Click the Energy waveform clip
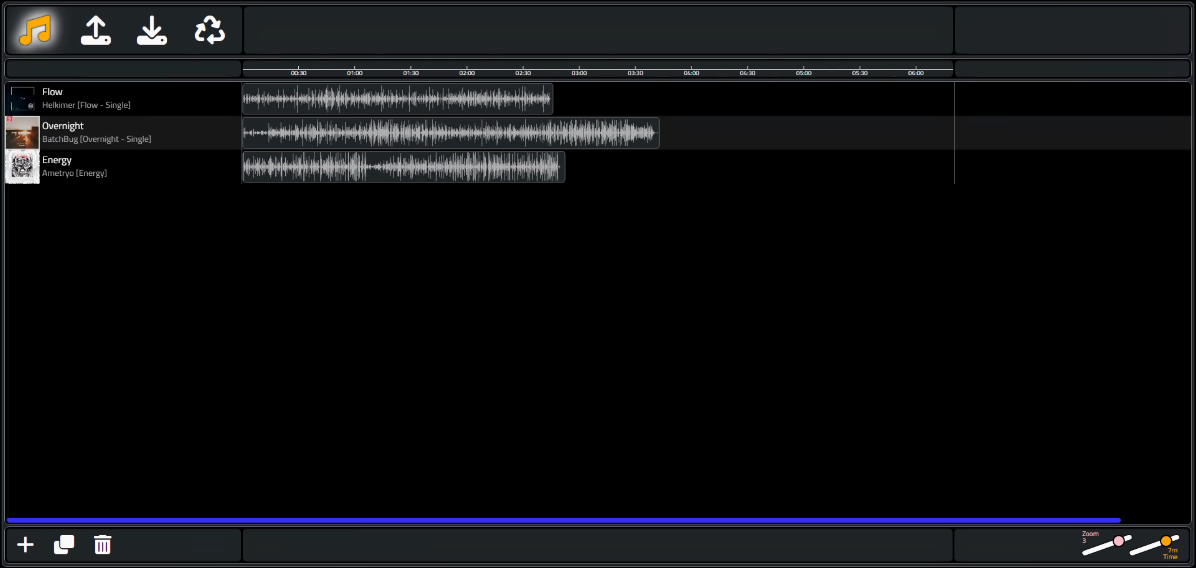The image size is (1196, 568). coord(404,167)
